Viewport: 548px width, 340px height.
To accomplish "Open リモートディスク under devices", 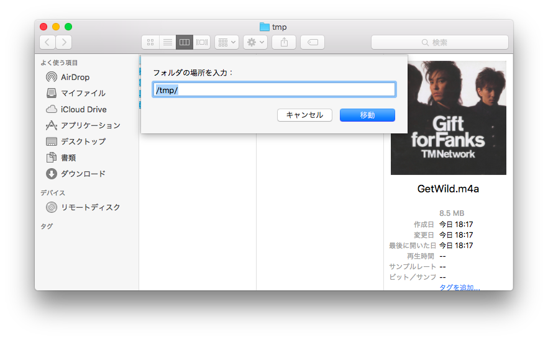I will 83,207.
